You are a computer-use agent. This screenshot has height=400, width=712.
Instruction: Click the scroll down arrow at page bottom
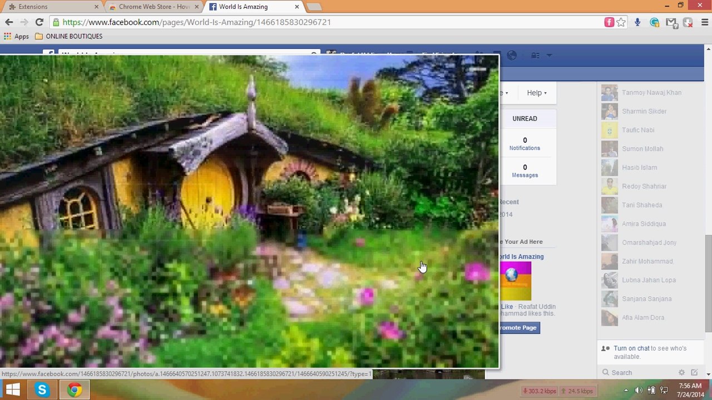coord(708,374)
